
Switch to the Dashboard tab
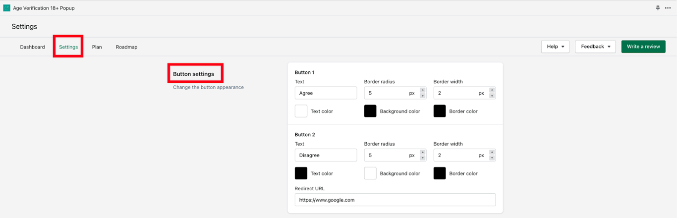point(32,47)
